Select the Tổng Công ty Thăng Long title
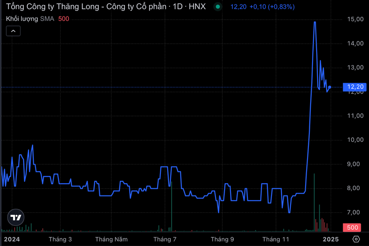This screenshot has height=246, width=369. click(106, 6)
